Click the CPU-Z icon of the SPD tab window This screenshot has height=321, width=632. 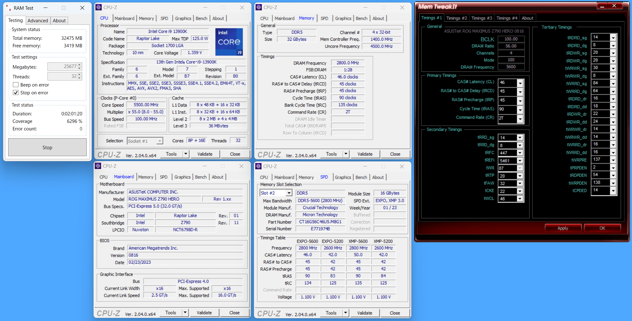(258, 166)
